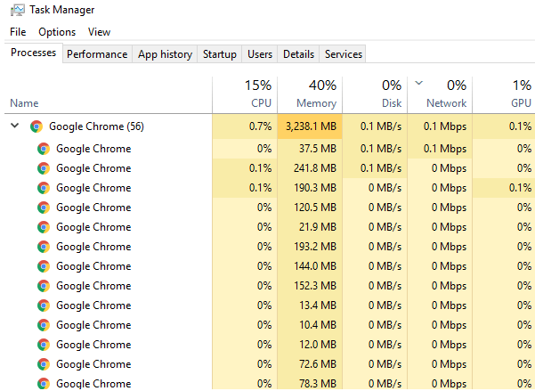Click Chrome icon of the Google Chrome (56) group
Image resolution: width=535 pixels, height=391 pixels.
point(36,126)
